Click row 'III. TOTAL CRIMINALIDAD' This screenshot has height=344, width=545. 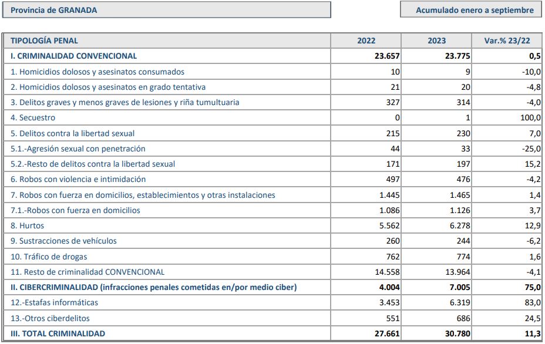point(273,333)
